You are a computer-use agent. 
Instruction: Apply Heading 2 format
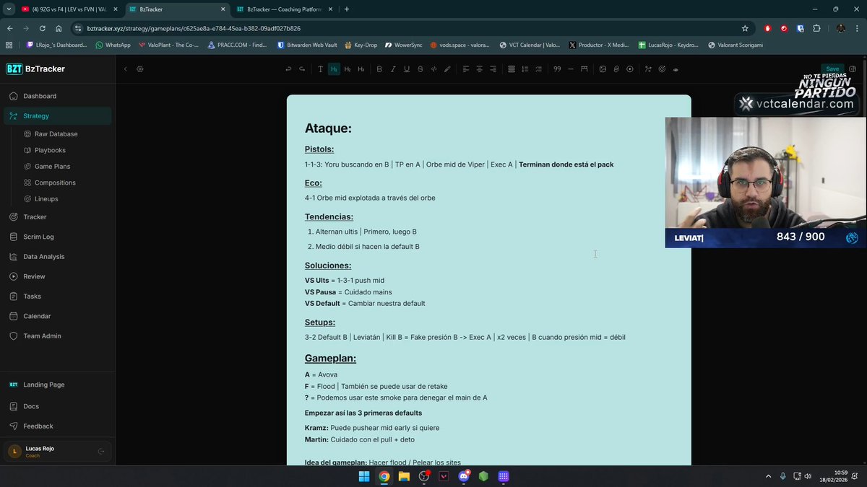(348, 69)
